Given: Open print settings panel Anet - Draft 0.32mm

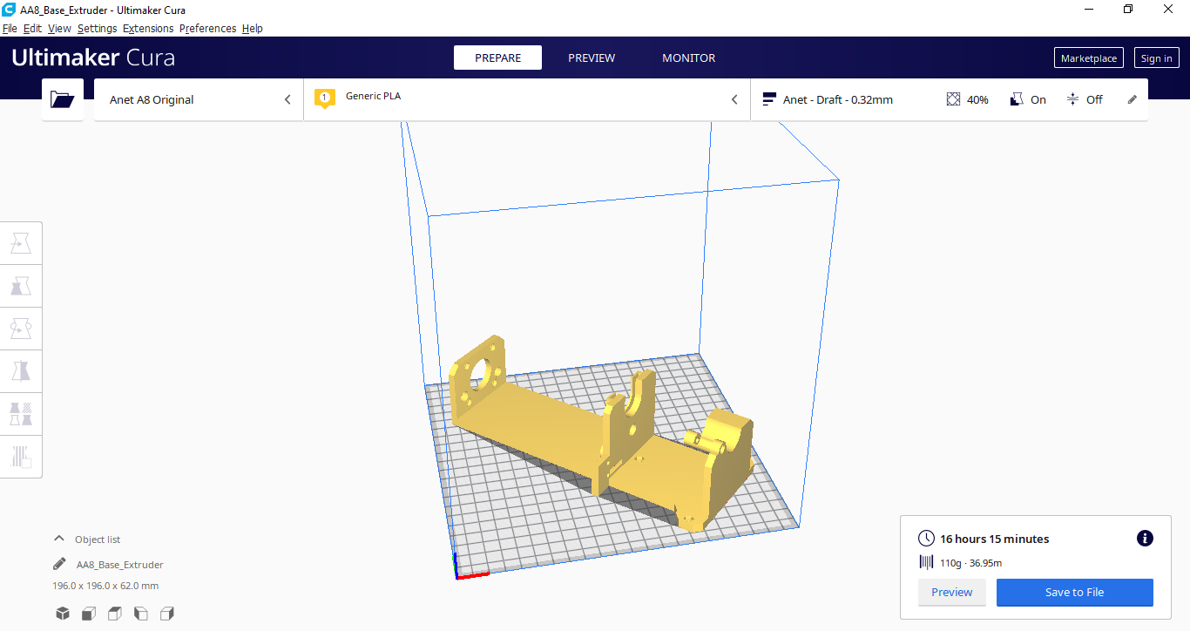Looking at the screenshot, I should [x=949, y=99].
